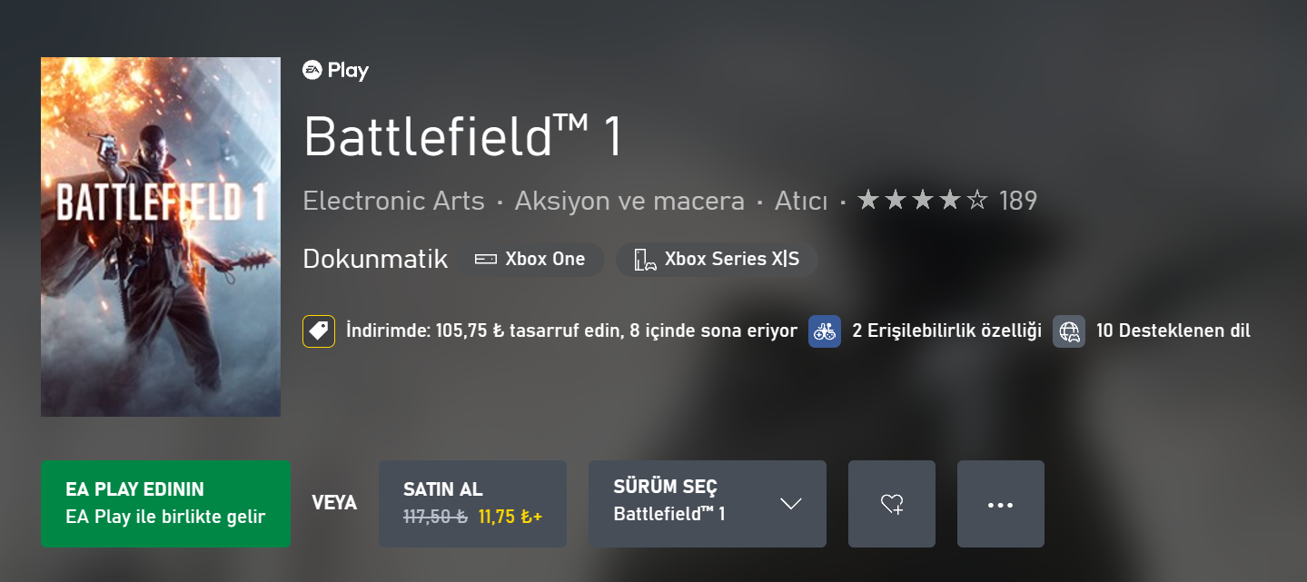Open the more options ellipsis button
The width and height of the screenshot is (1307, 582).
point(1000,504)
